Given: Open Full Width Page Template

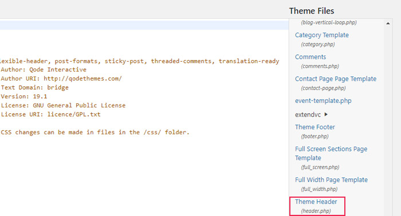Looking at the screenshot, I should 332,180.
